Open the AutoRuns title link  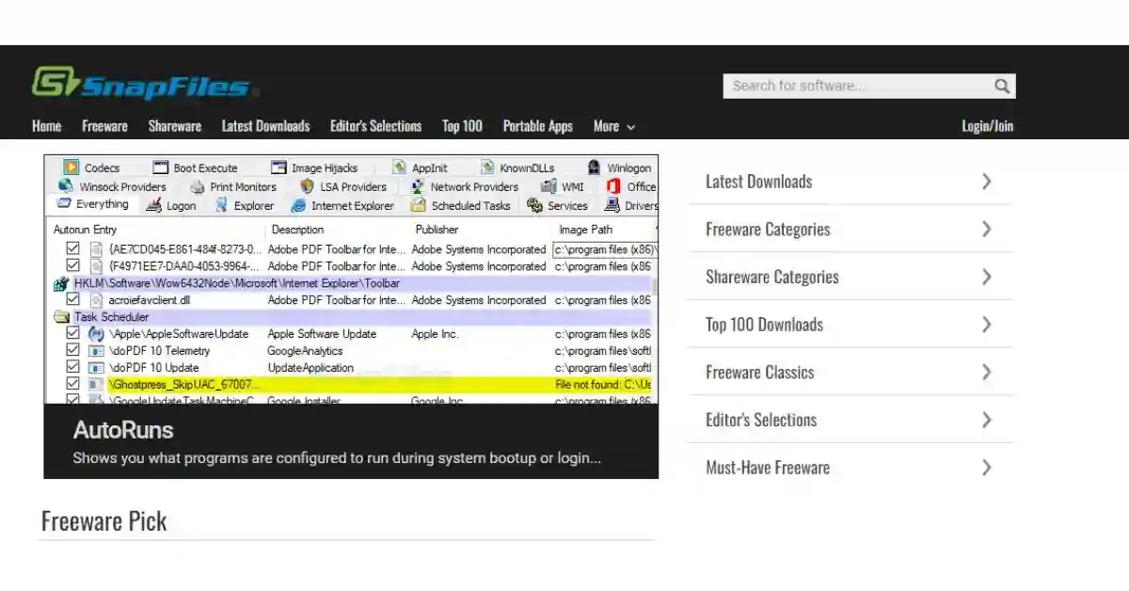pos(123,431)
